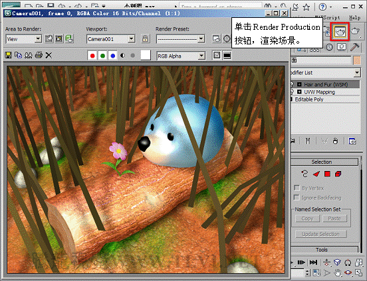The image size is (367, 281).
Task: Go to End frame playback button
Action: pos(313,262)
